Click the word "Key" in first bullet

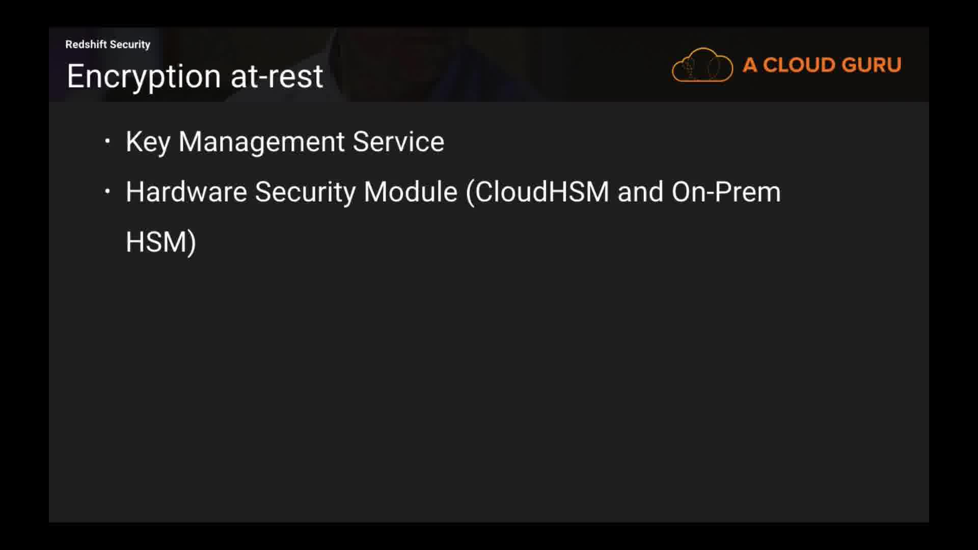[147, 142]
